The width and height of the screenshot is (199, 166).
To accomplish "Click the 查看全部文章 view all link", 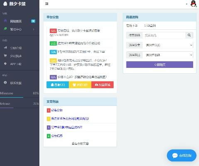I will pyautogui.click(x=80, y=144).
